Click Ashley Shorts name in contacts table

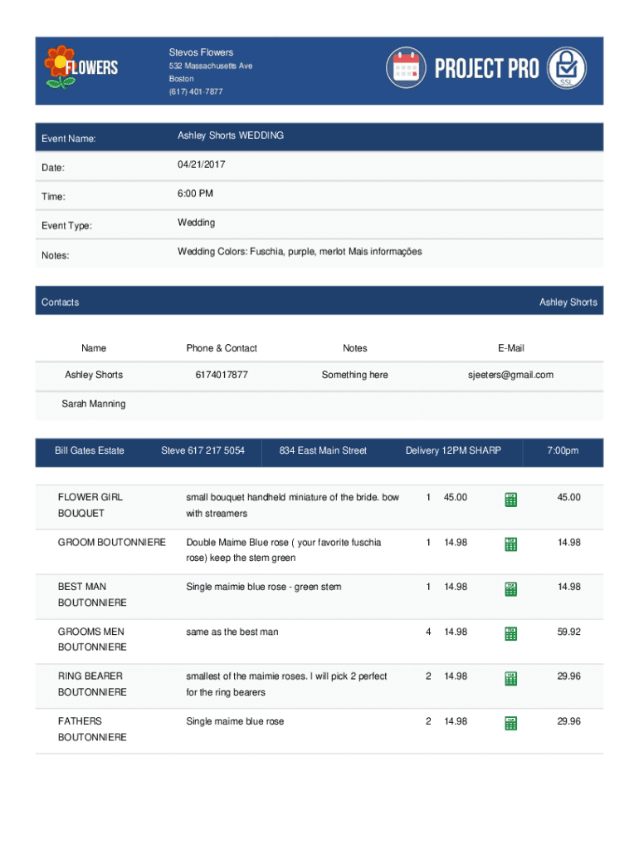point(94,375)
